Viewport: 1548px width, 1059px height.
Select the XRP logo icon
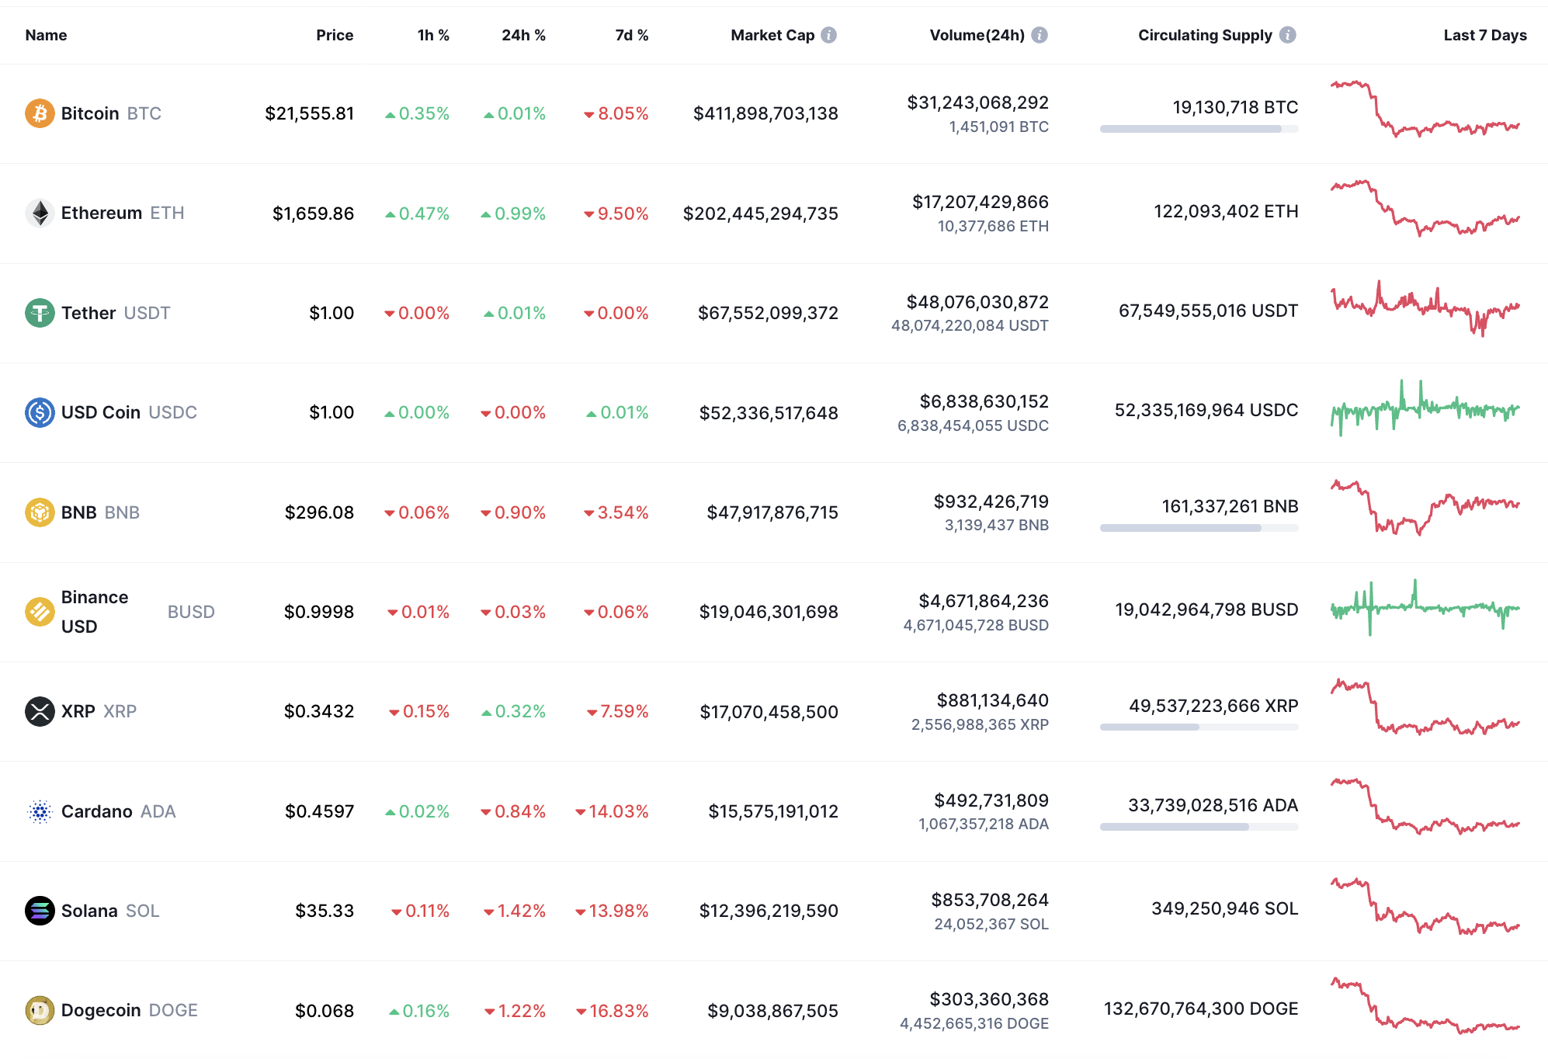(x=38, y=711)
